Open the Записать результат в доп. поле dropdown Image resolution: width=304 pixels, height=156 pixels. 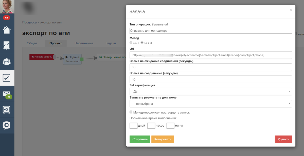[210, 104]
